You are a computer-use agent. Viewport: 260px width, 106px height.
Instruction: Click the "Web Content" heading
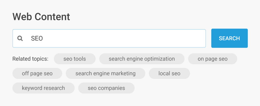(41, 17)
